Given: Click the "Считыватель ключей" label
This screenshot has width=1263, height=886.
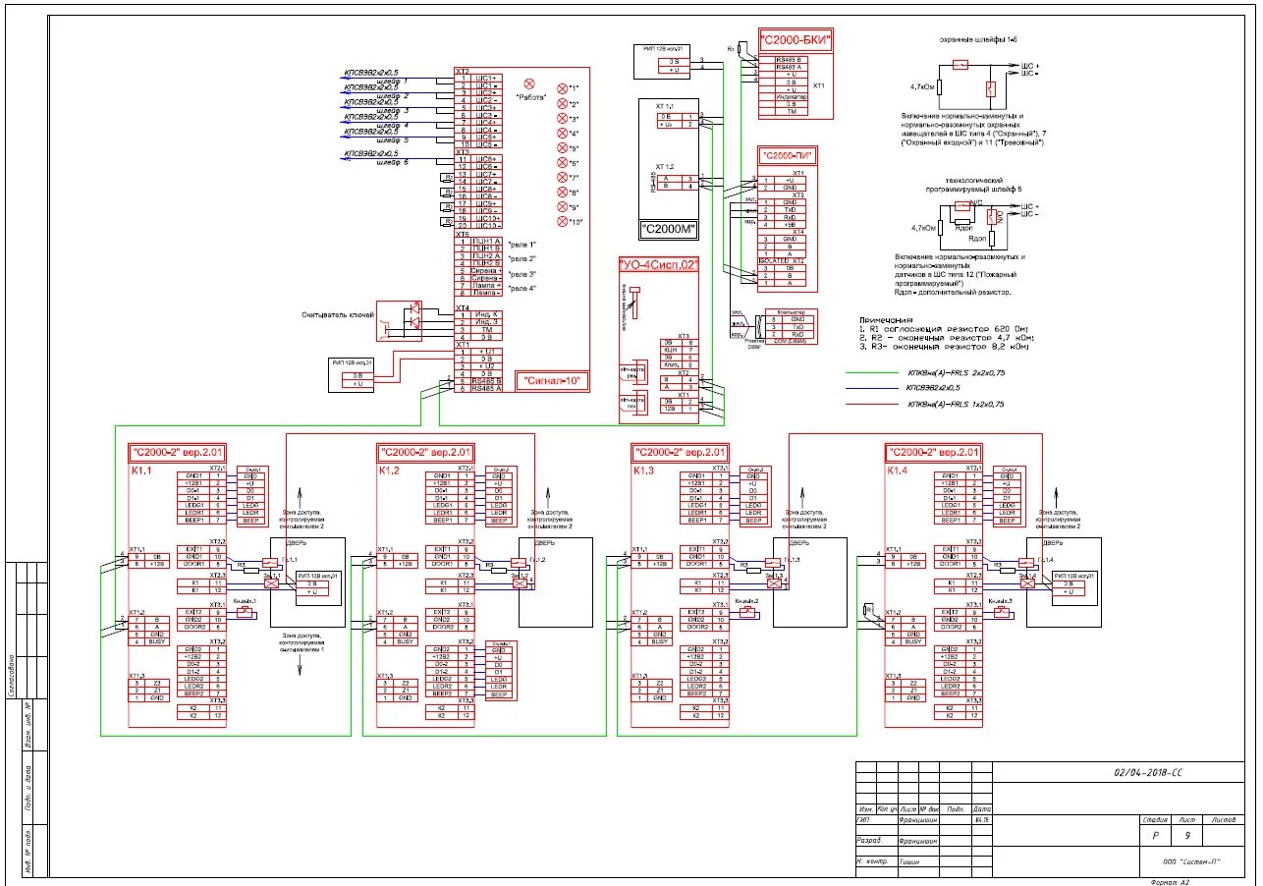Looking at the screenshot, I should (340, 314).
